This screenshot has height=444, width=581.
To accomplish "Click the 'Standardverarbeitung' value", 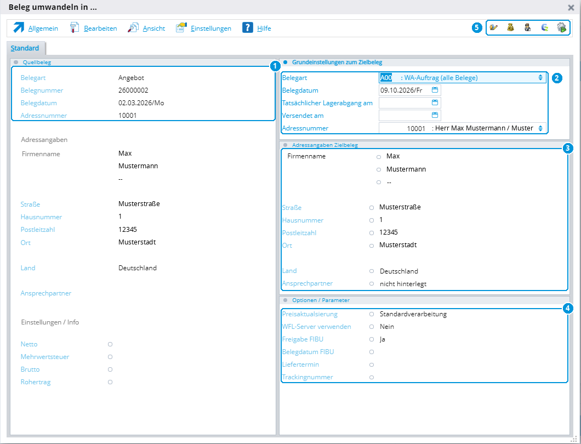I will [413, 314].
